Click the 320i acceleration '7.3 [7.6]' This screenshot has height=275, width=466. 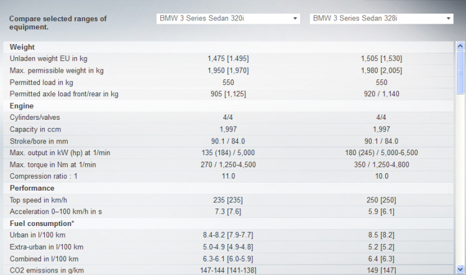228,212
